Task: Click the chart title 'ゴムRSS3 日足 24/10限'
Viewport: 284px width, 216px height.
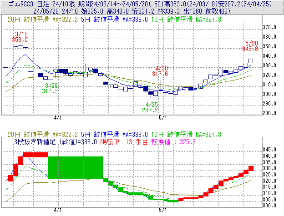Action: [x=42, y=4]
